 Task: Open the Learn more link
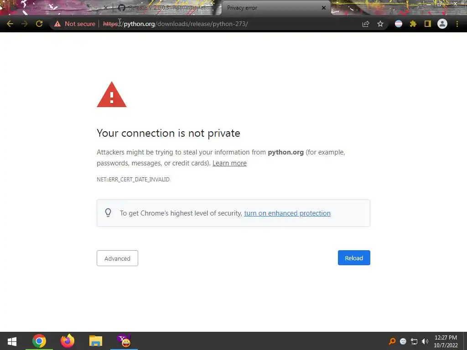click(229, 163)
